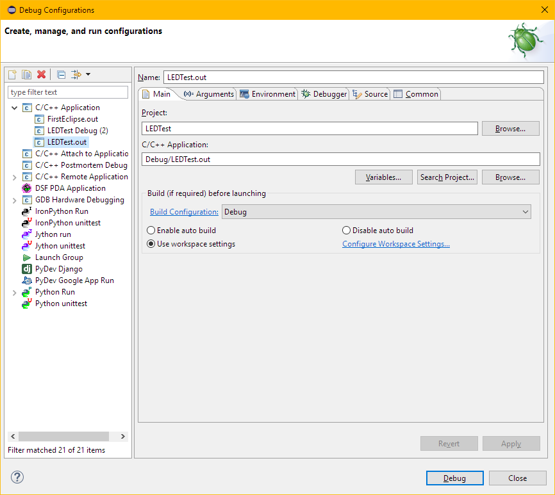The width and height of the screenshot is (555, 495).
Task: Select the PyDev Django configuration type
Action: (58, 269)
